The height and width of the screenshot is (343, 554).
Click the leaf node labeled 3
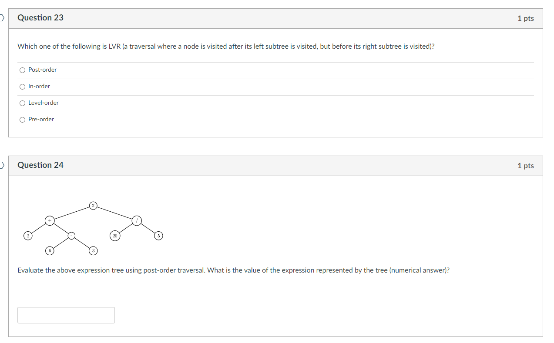[93, 250]
